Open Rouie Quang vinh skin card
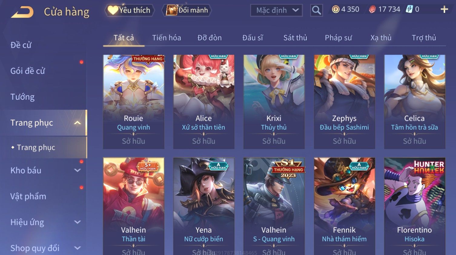Screen dimensions: 456x255 point(134,102)
